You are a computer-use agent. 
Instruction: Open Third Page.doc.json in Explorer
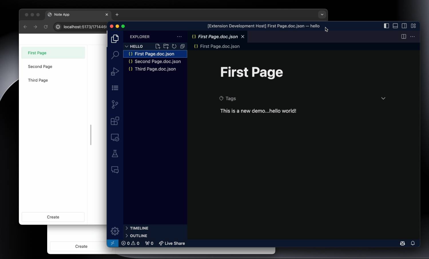tap(155, 69)
